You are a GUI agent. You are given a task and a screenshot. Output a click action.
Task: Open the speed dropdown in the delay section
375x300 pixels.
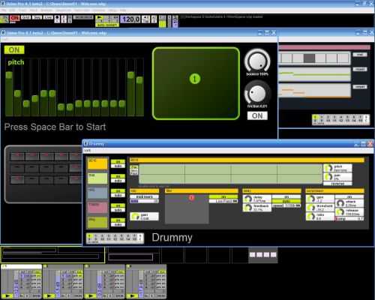click(x=286, y=205)
